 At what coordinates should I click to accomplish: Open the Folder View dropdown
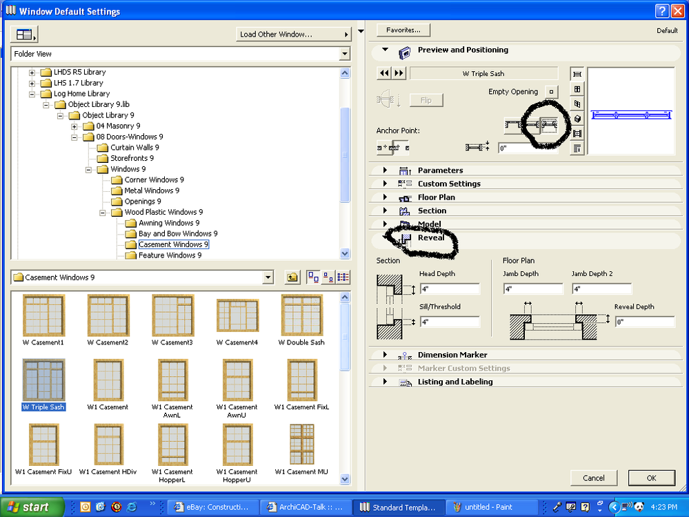345,54
